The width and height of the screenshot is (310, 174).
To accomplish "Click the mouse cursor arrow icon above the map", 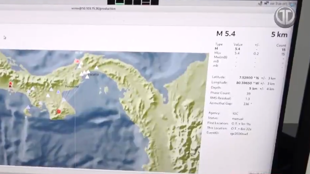I will (5, 37).
